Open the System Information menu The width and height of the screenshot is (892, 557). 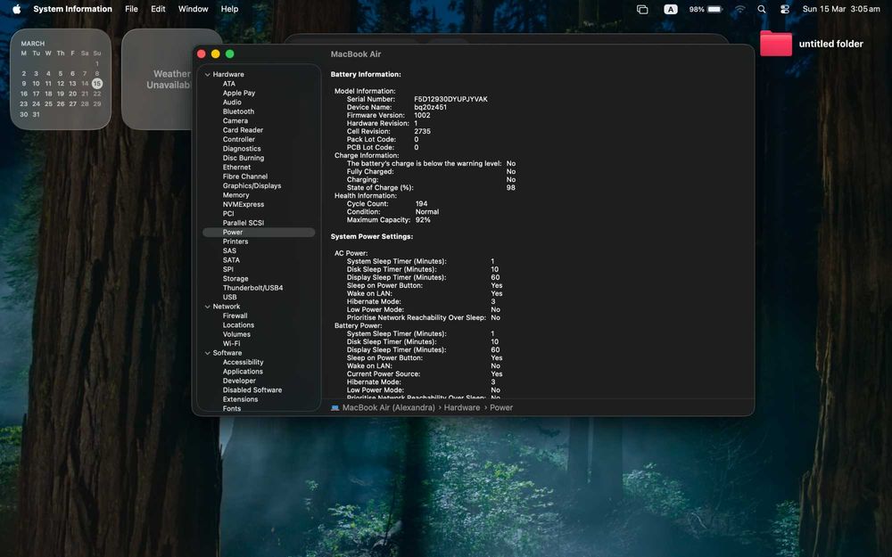[x=73, y=9]
